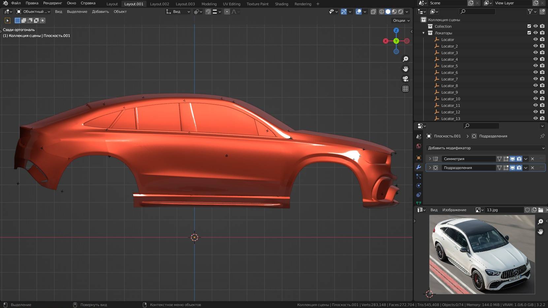Image resolution: width=548 pixels, height=308 pixels.
Task: Click the red X axis gizmo ball
Action: pyautogui.click(x=385, y=41)
